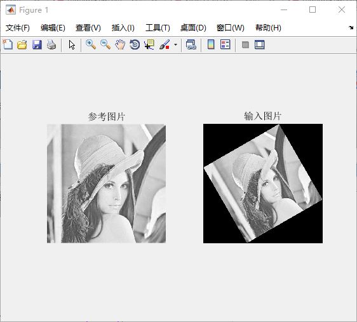357x322 pixels.
Task: Click the rotated 输入图片 input image
Action: [263, 184]
